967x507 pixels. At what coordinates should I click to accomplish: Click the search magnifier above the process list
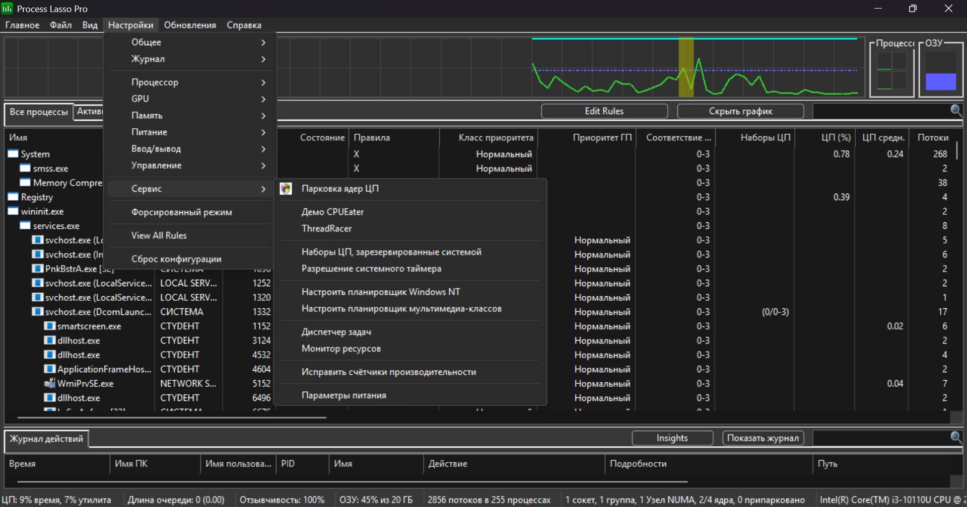click(955, 110)
